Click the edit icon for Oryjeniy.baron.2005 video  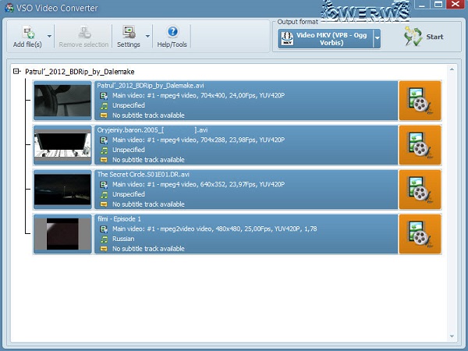pos(420,145)
